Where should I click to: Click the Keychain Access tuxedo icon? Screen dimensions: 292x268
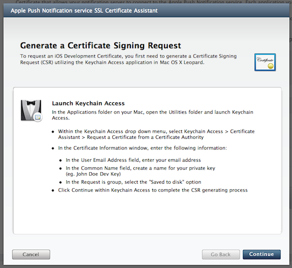tap(31, 111)
